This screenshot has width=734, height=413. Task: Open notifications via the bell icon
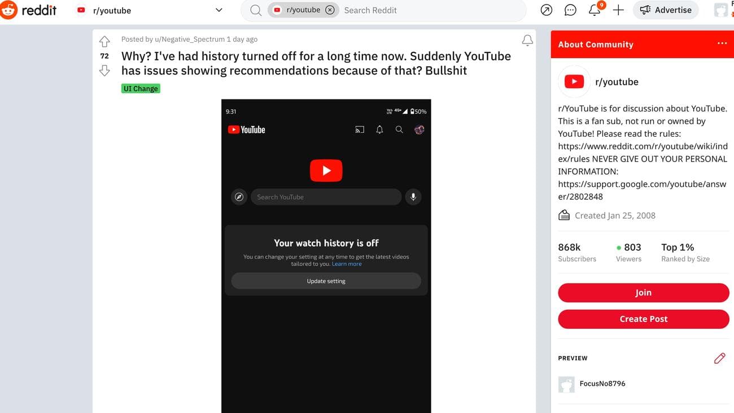tap(594, 10)
